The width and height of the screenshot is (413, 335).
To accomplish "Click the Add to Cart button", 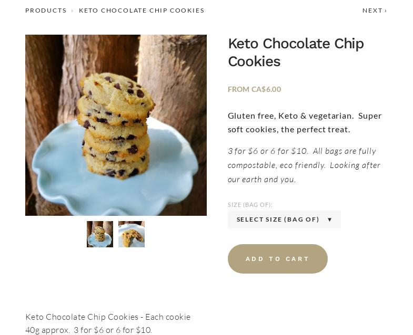I will pyautogui.click(x=277, y=259).
